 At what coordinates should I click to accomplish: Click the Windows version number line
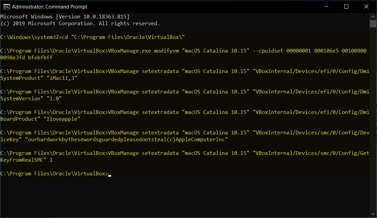[x=65, y=17]
